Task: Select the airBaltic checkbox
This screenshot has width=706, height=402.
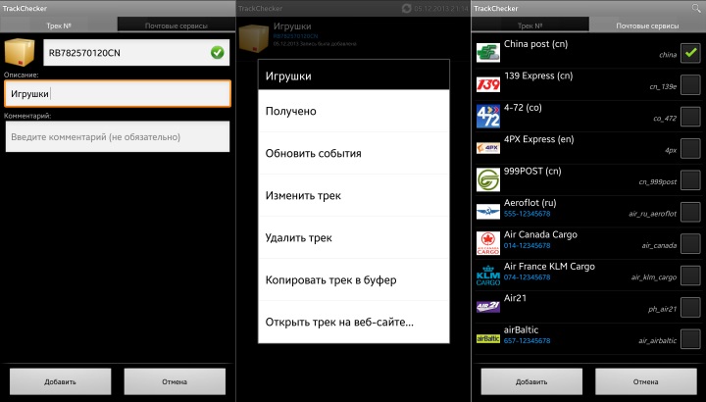Action: coord(690,339)
